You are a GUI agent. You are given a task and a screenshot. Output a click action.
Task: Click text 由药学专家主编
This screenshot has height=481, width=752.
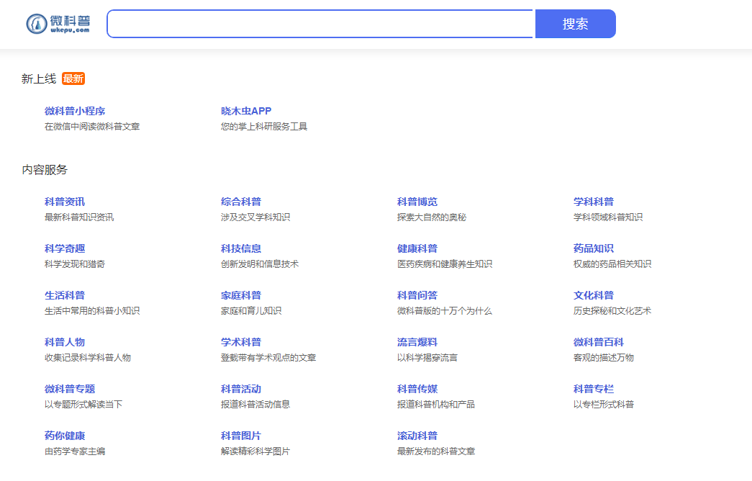[x=75, y=451]
